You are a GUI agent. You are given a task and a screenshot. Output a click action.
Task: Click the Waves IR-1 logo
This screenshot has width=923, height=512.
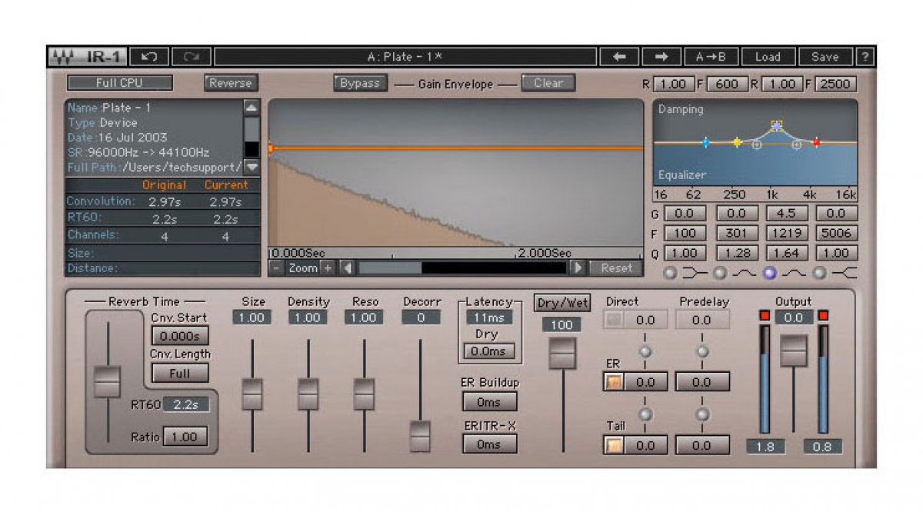pos(87,57)
